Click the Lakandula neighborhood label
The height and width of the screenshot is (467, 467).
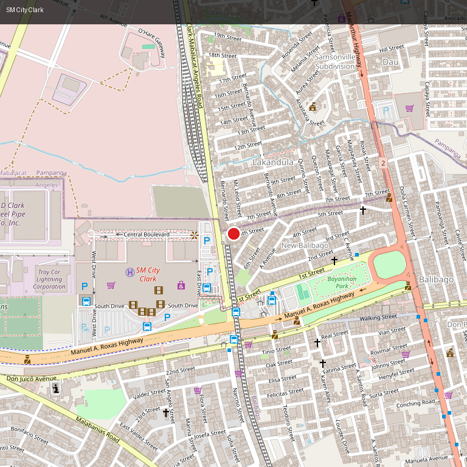(273, 162)
